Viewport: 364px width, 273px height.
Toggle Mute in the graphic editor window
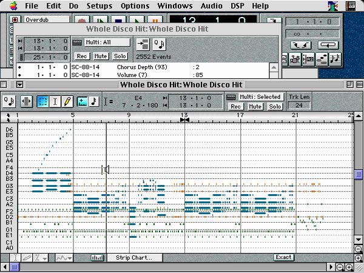click(x=255, y=106)
